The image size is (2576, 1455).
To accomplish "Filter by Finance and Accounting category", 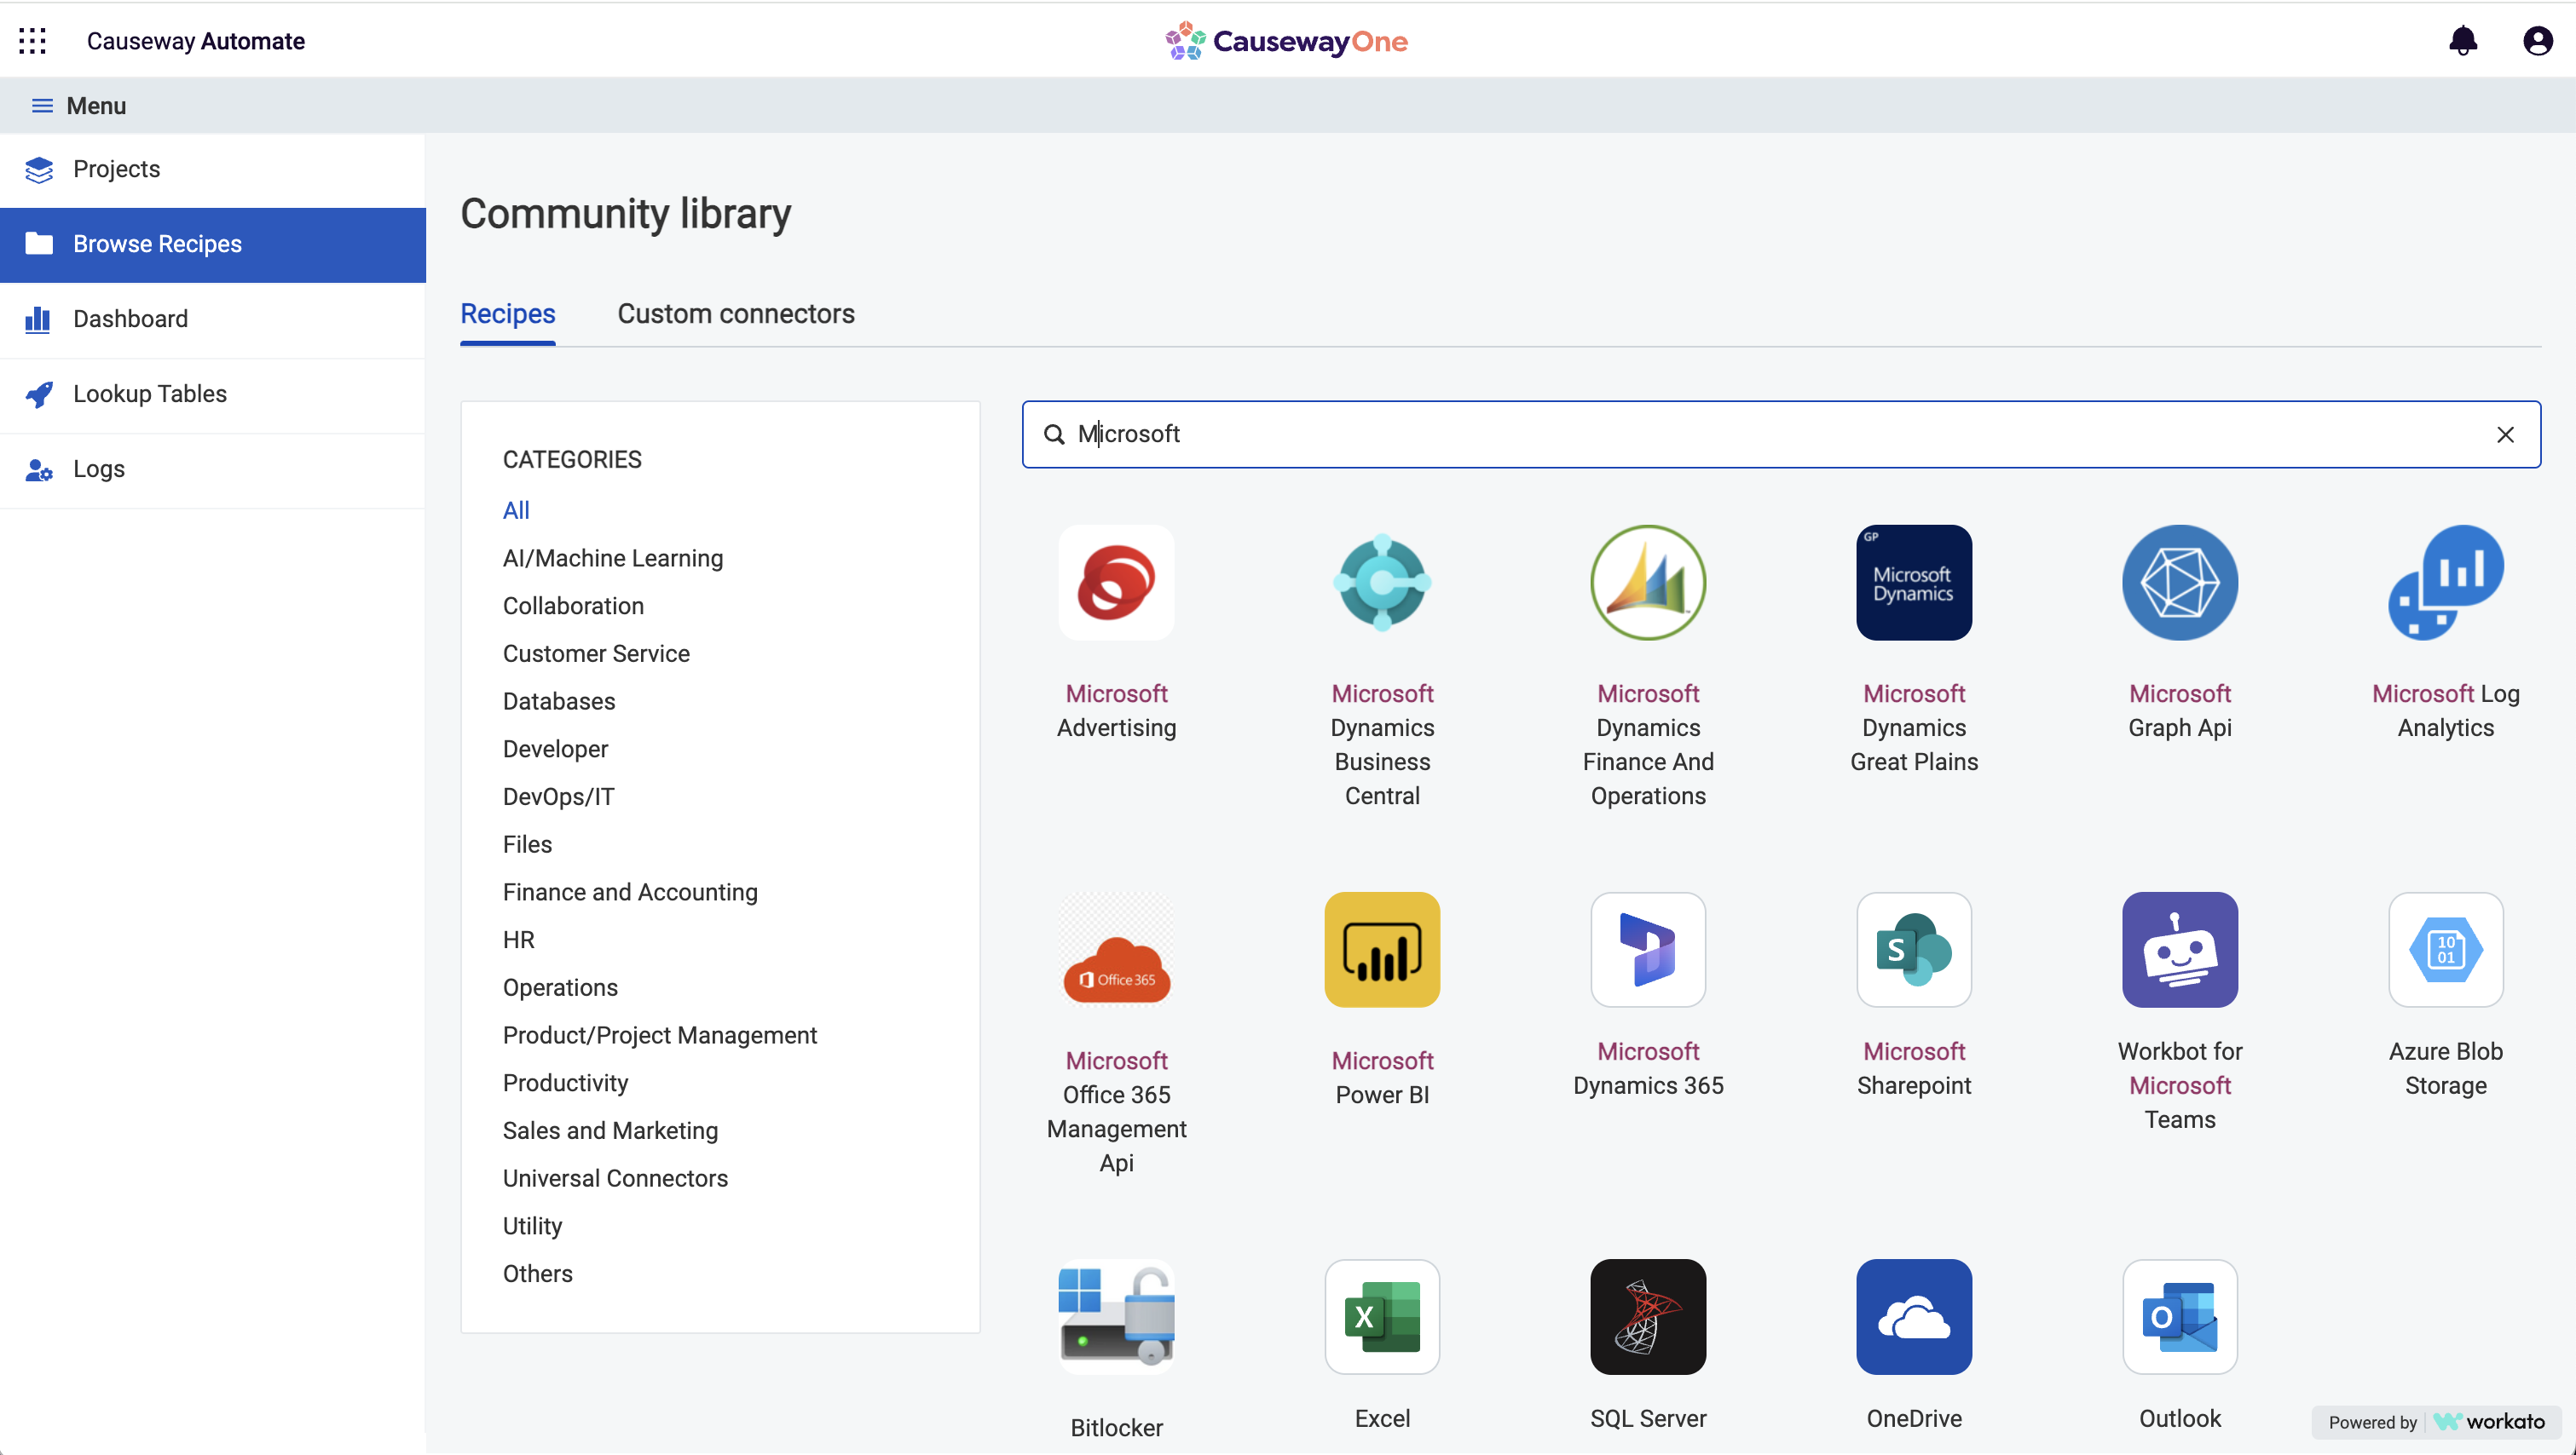I will pos(630,893).
